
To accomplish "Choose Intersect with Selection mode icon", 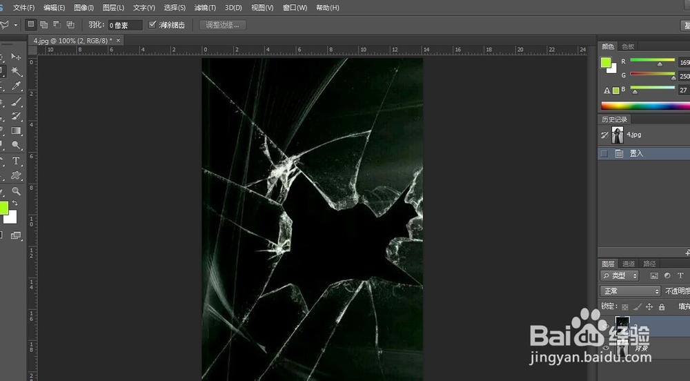I will pyautogui.click(x=70, y=25).
